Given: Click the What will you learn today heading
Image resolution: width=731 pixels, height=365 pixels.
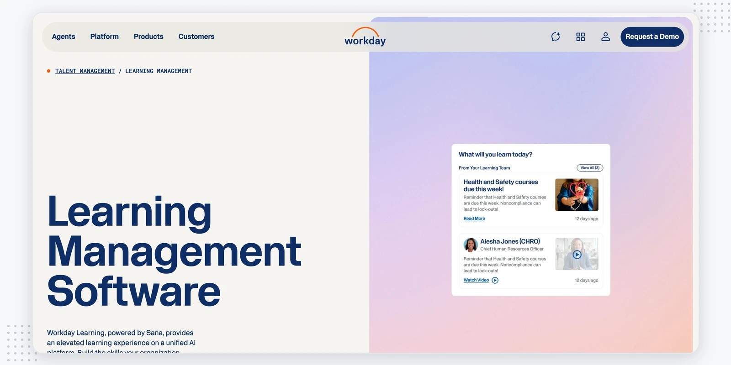Looking at the screenshot, I should (x=495, y=155).
